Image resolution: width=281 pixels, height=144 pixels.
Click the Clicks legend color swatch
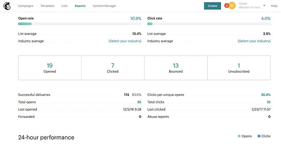point(259,136)
